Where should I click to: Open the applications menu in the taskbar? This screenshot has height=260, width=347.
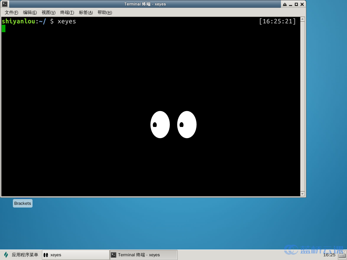click(20, 255)
